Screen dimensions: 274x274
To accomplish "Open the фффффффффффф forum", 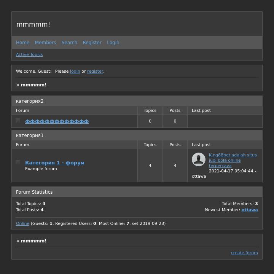I will click(57, 121).
